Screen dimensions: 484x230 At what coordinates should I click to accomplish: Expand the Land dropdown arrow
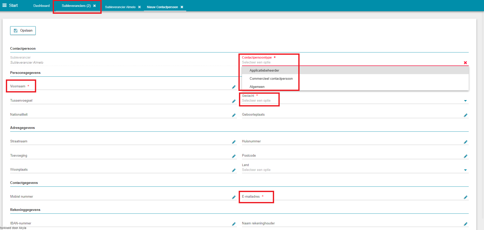[x=465, y=170]
